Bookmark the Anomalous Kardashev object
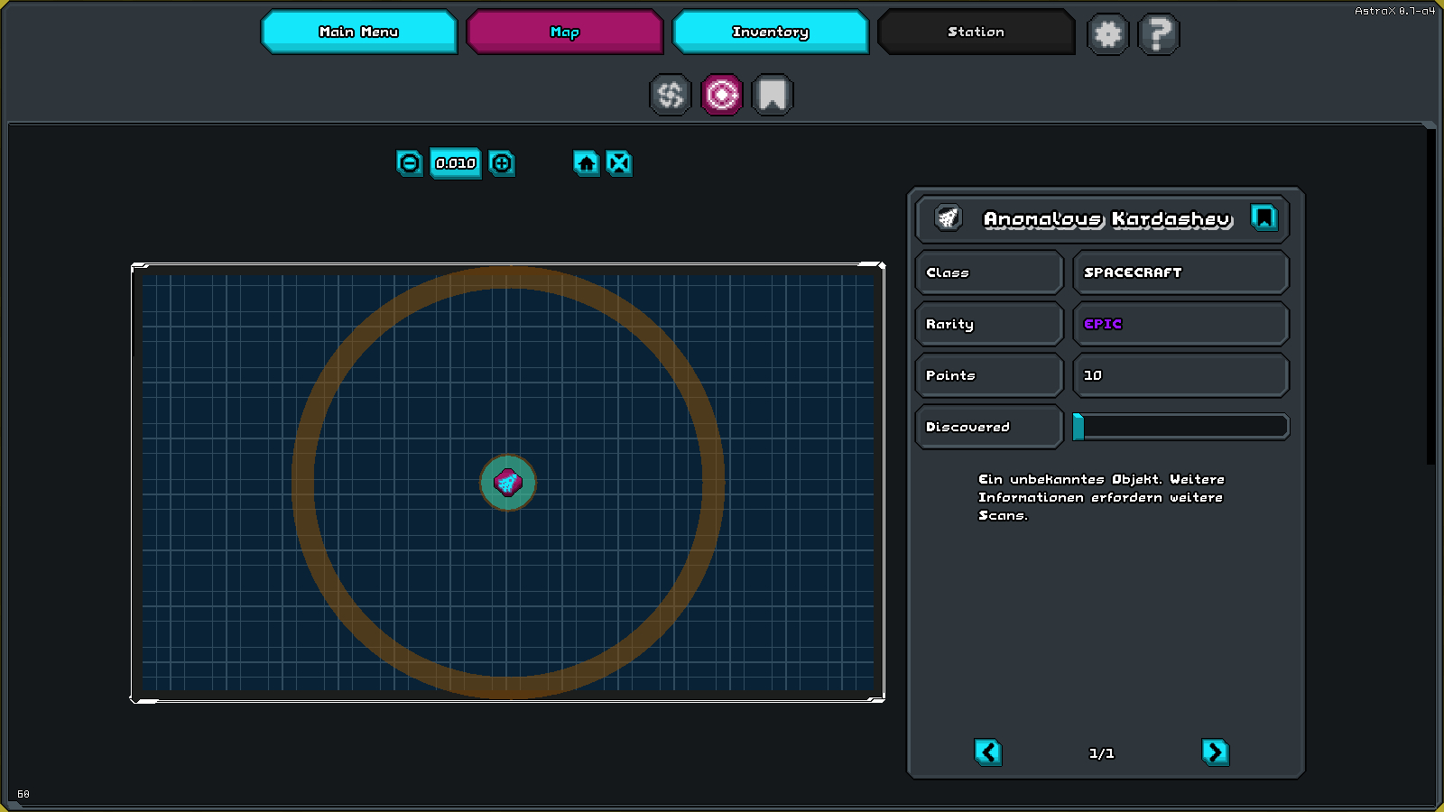1444x812 pixels. pyautogui.click(x=1263, y=217)
